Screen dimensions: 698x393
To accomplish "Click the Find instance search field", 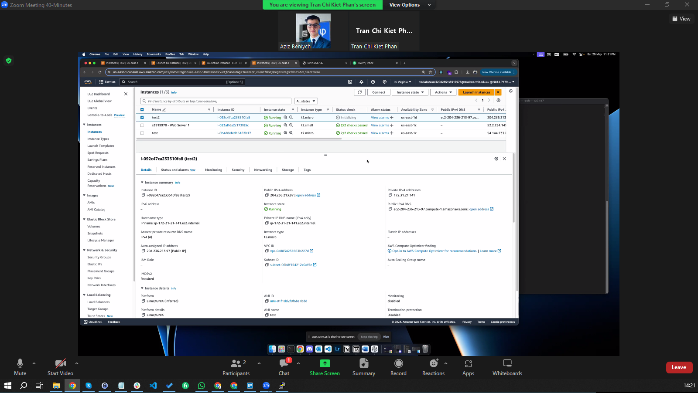I will point(216,101).
